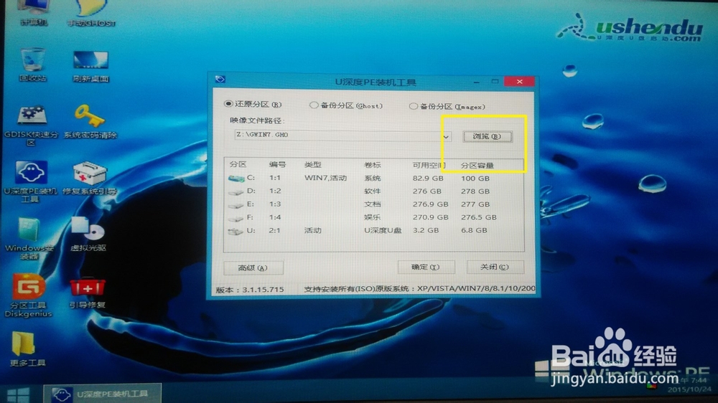718x403 pixels.
Task: Click the C: drive icon
Action: [x=236, y=178]
